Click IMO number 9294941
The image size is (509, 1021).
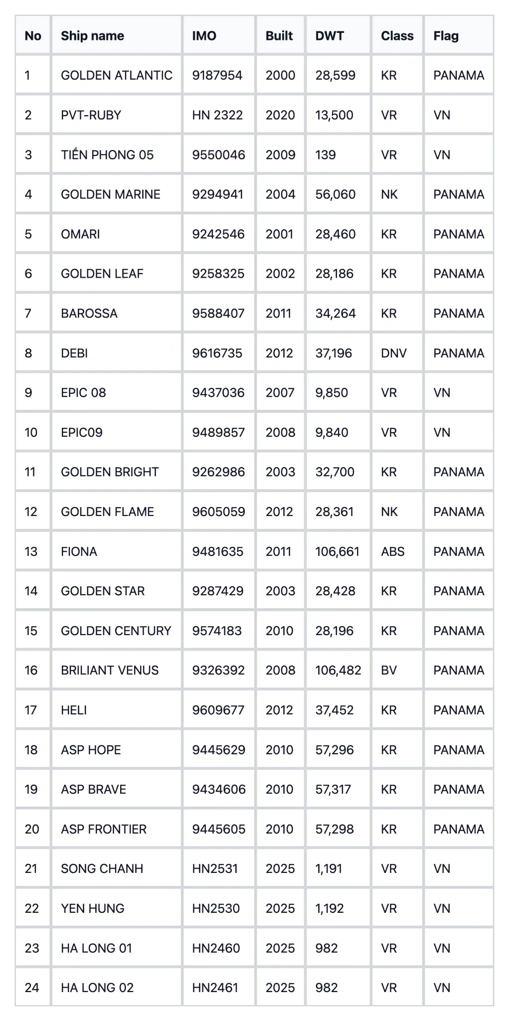[218, 194]
